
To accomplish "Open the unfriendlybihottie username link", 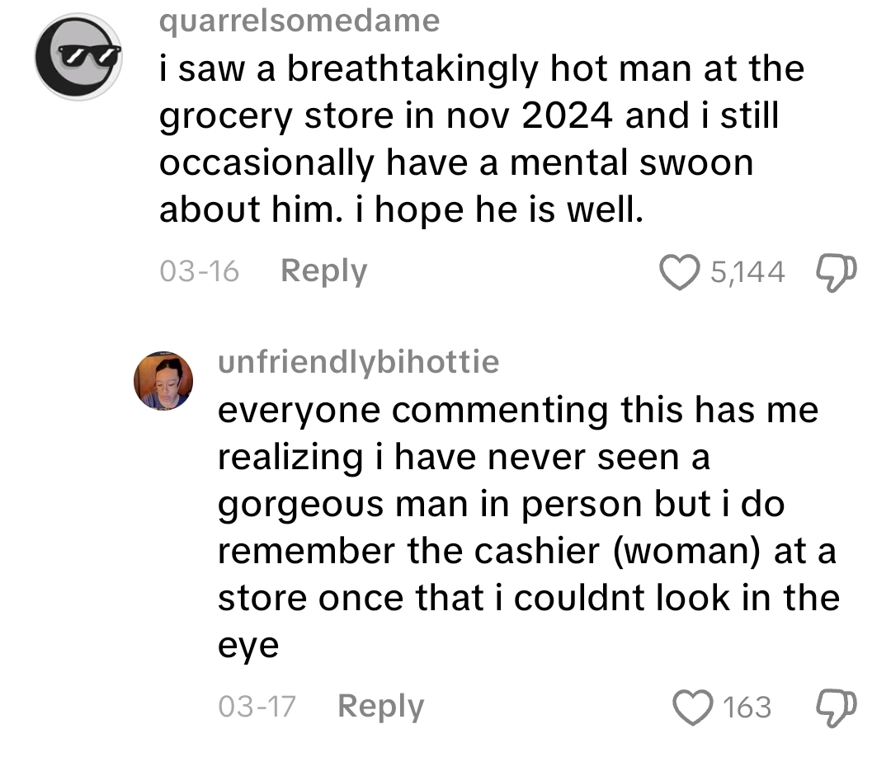I will 359,362.
